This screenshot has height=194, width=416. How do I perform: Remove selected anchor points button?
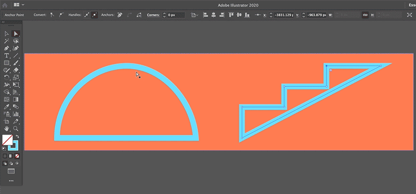point(120,15)
